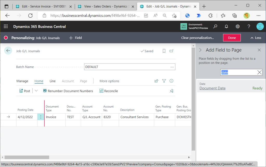Select the 4/12/2022 posting date cell
This screenshot has width=266, height=167.
[27, 117]
